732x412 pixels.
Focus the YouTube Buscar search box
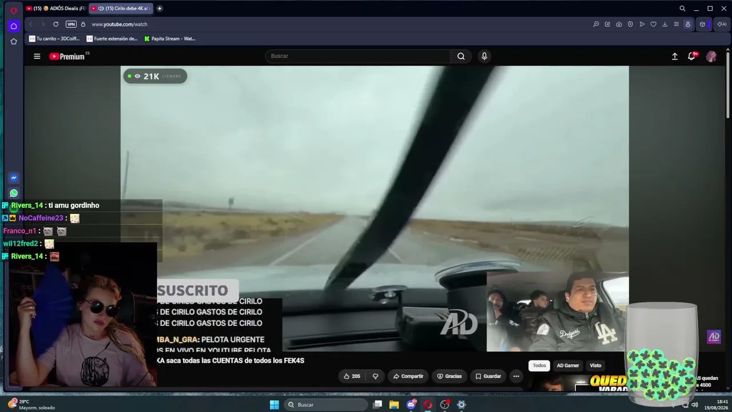[x=358, y=56]
